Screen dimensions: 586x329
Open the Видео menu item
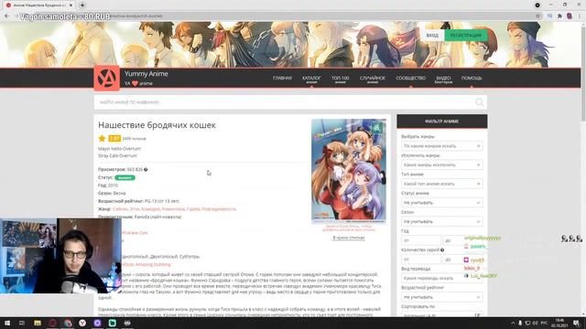click(x=443, y=80)
